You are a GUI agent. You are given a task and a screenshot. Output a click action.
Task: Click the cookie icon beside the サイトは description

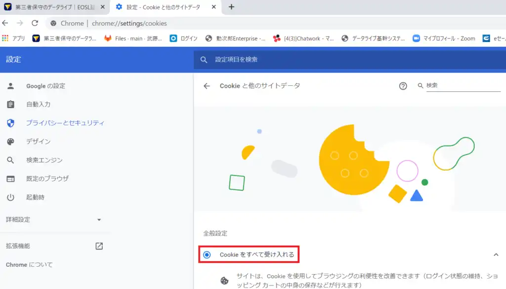[x=224, y=281]
